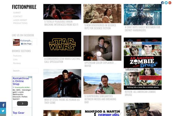
Task: Open the goggles and helmets thumbnail
Action: [143, 109]
